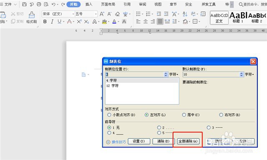This screenshot has width=267, height=160.
Task: Select right alignment (右对齐) radio
Action: [x=221, y=115]
